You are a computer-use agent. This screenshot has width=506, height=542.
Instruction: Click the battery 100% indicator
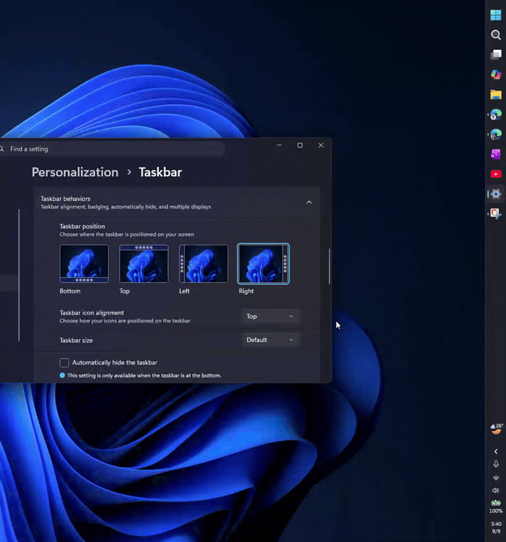tap(495, 506)
